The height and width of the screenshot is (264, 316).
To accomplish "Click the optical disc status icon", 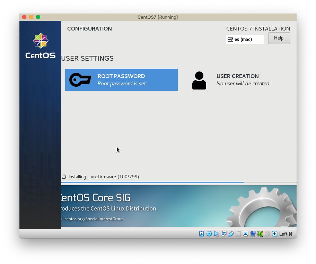I will tap(209, 234).
